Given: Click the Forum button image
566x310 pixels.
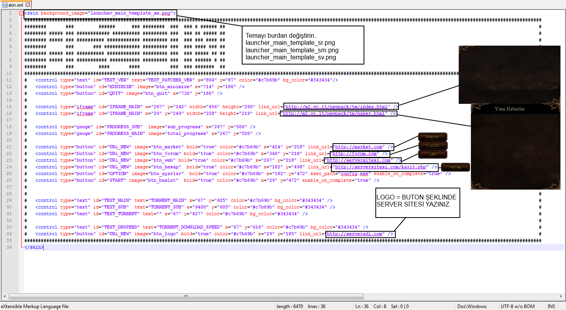Looking at the screenshot, I should [x=432, y=145].
